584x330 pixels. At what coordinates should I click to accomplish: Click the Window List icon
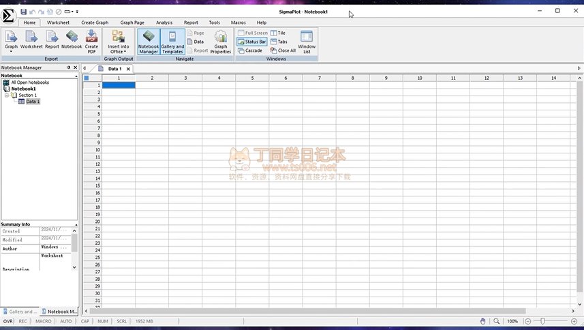pos(307,41)
